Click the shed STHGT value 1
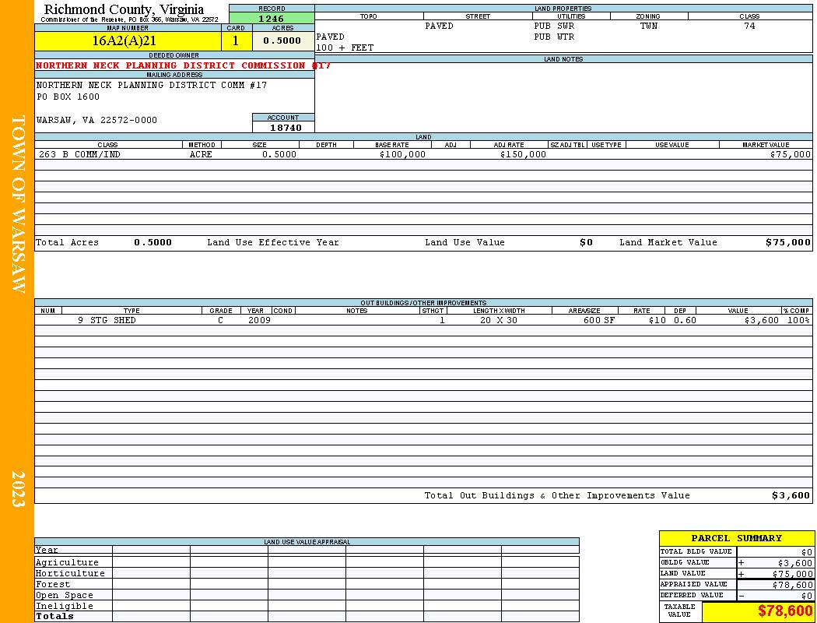The image size is (817, 623). [x=442, y=320]
